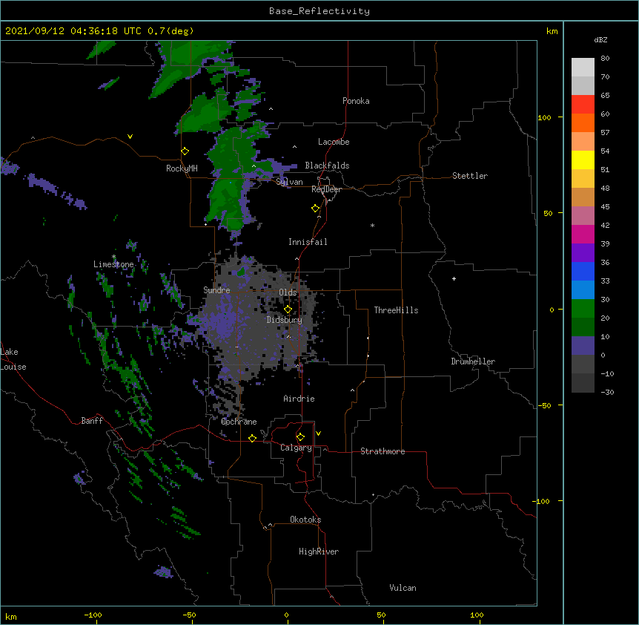Select the 45 value in dBZ legend
This screenshot has width=639, height=625.
pyautogui.click(x=605, y=207)
